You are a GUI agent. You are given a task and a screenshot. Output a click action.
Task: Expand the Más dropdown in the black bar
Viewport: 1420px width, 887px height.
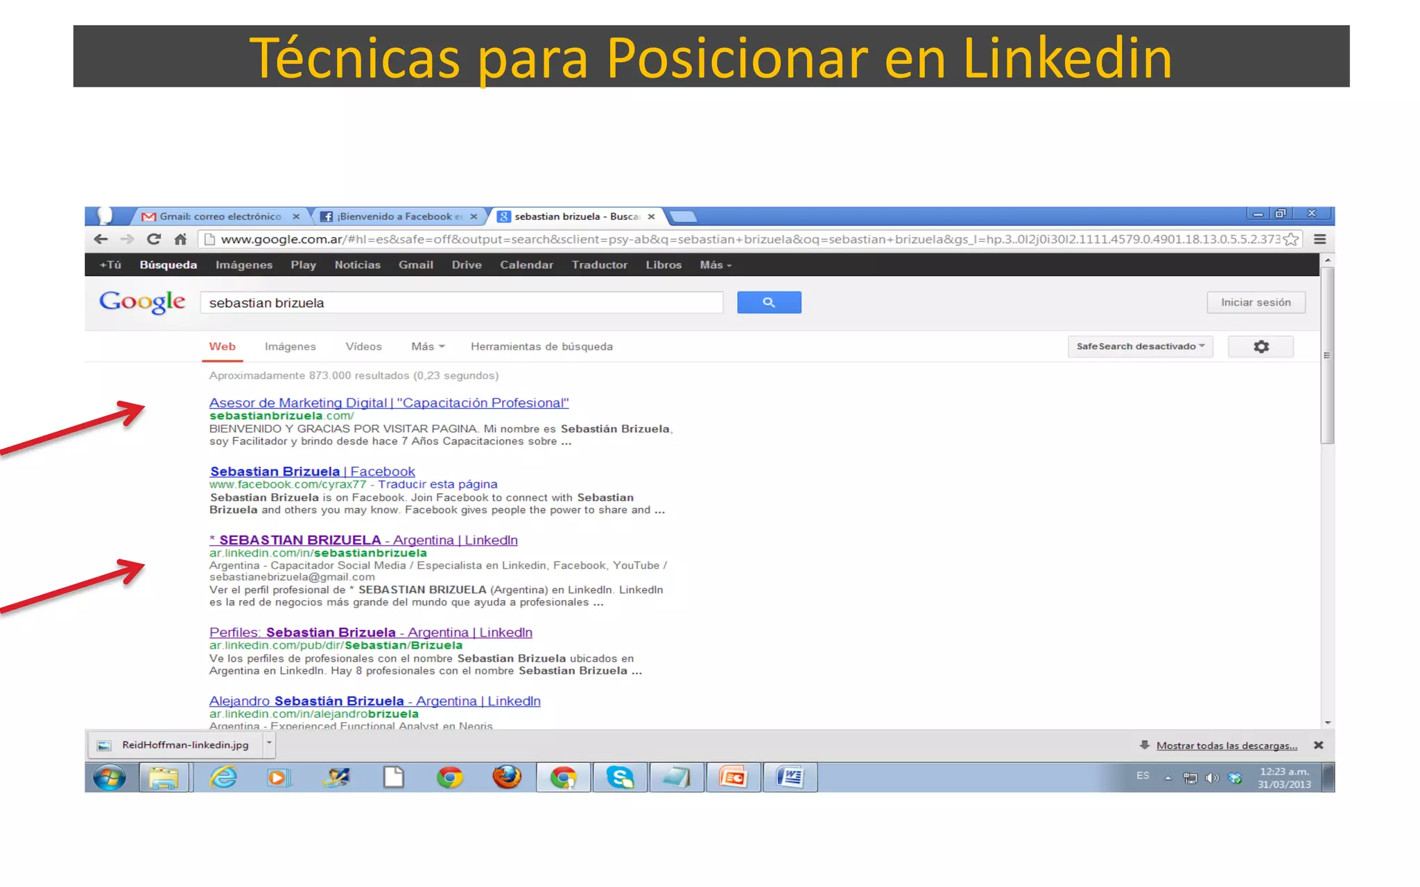[716, 265]
